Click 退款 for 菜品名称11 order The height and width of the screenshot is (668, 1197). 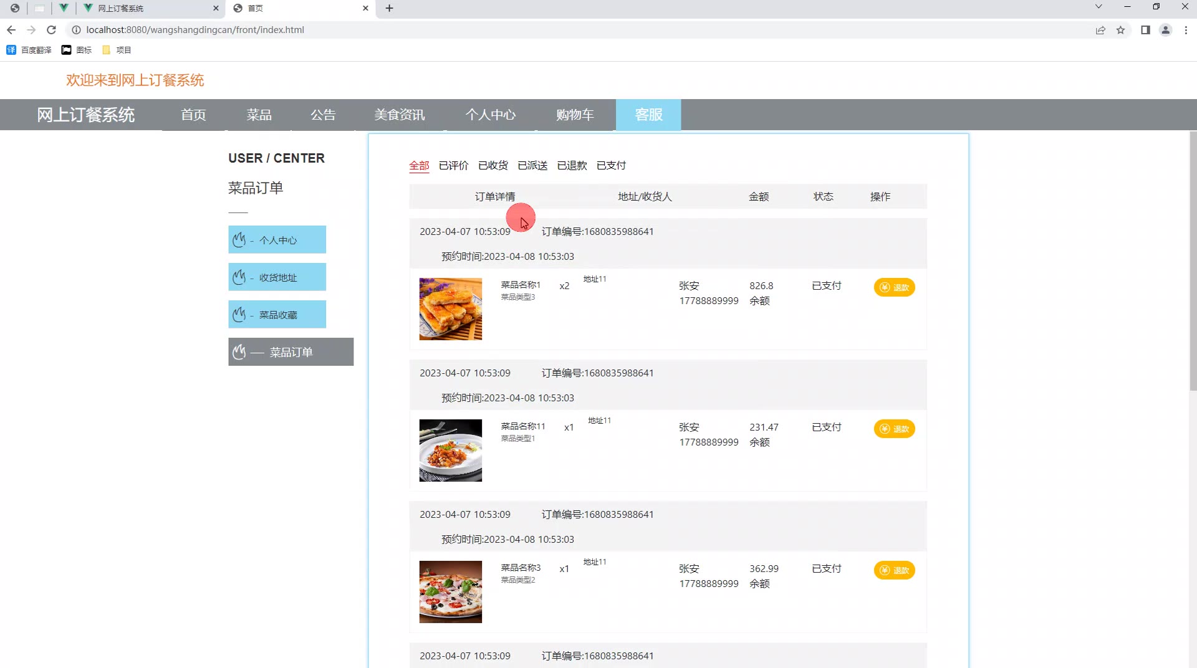pyautogui.click(x=894, y=429)
